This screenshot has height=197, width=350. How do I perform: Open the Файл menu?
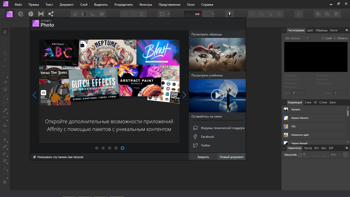[18, 5]
